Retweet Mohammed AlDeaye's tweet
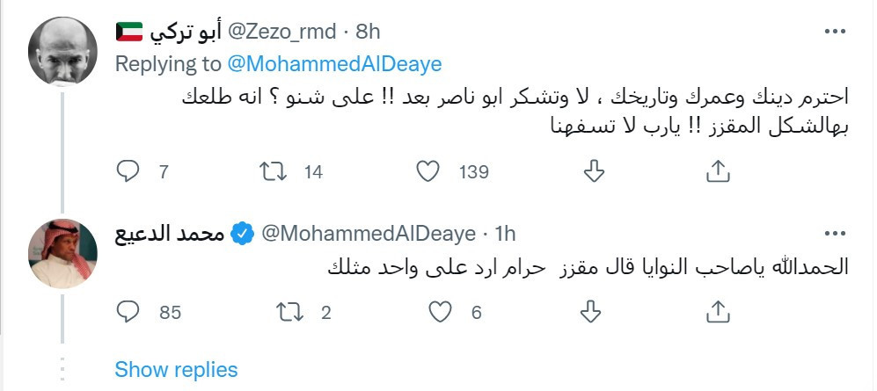The width and height of the screenshot is (877, 391). [290, 312]
